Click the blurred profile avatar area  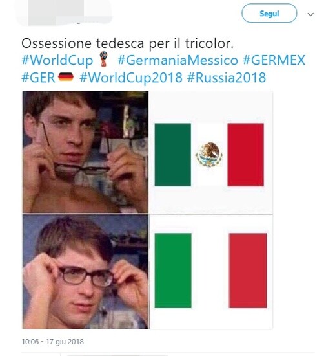pos(63,12)
